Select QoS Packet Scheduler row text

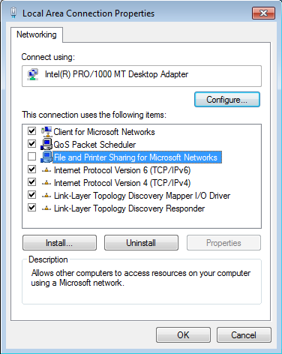94,145
